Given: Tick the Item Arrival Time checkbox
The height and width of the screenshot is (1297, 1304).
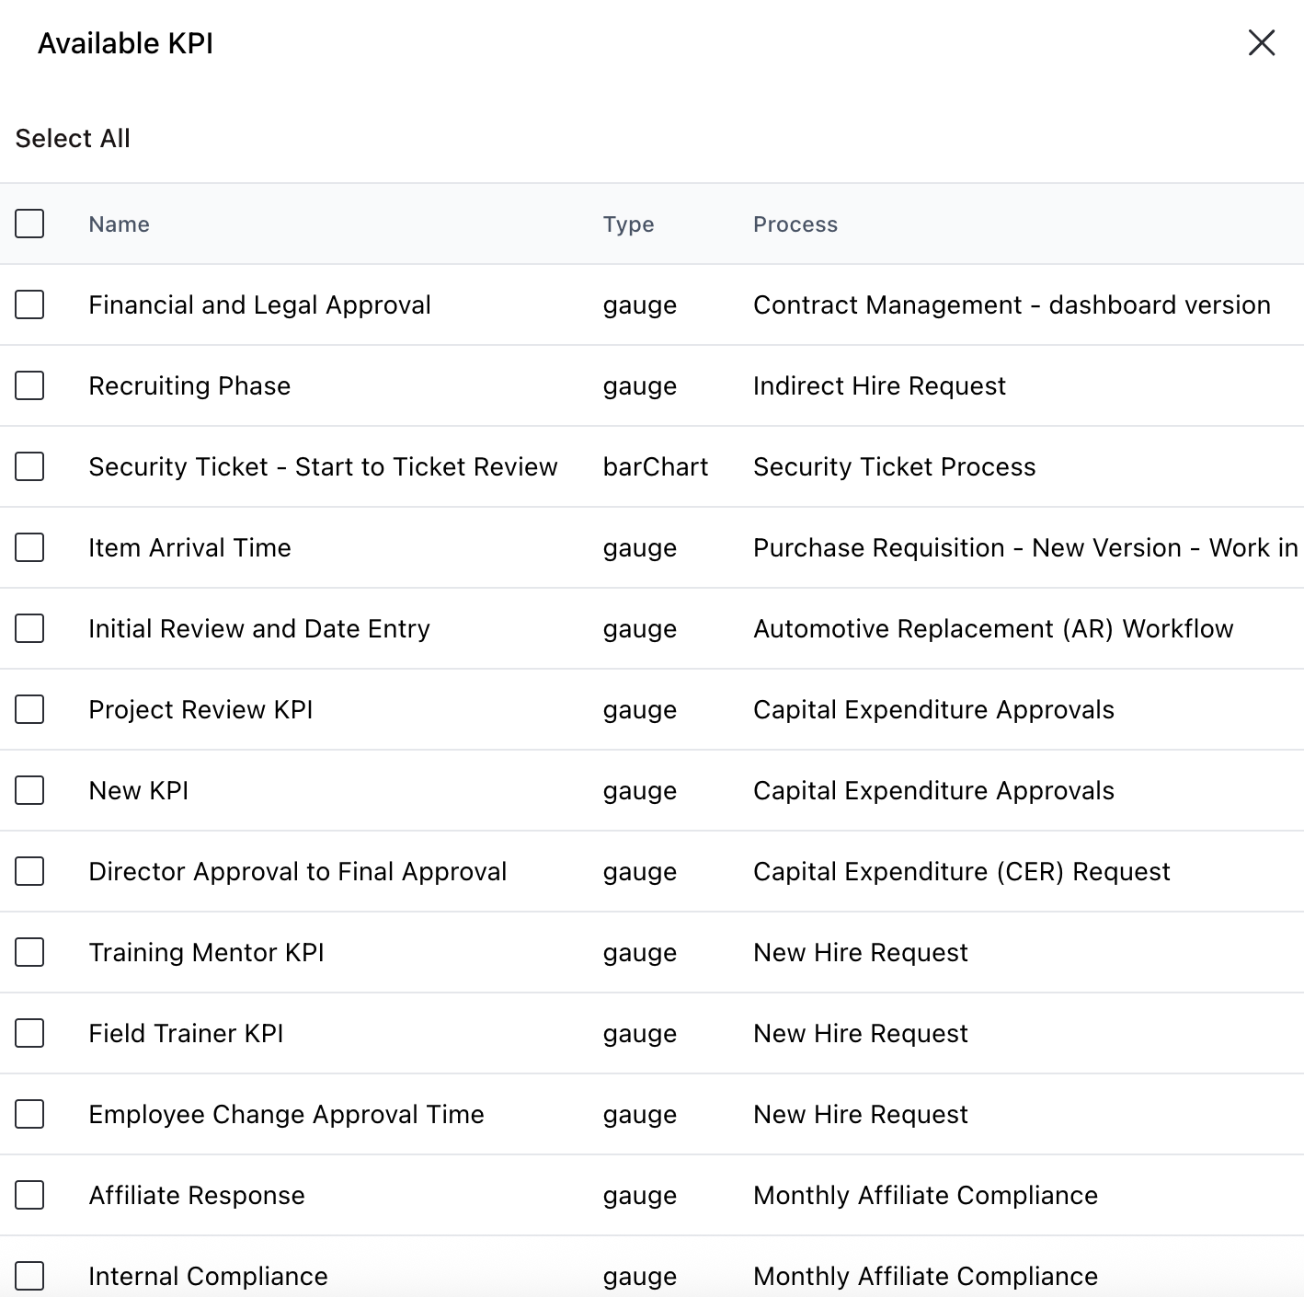Looking at the screenshot, I should (29, 547).
